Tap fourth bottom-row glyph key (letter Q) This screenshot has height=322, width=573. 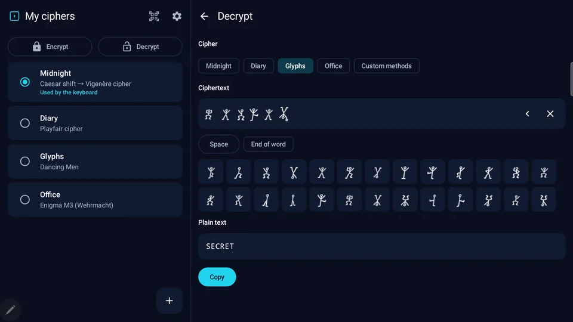point(294,200)
